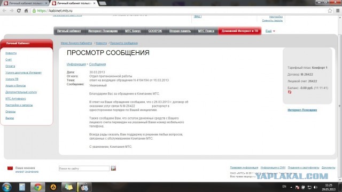Click Просмотр сообщения breadcrumb link

pyautogui.click(x=124, y=43)
